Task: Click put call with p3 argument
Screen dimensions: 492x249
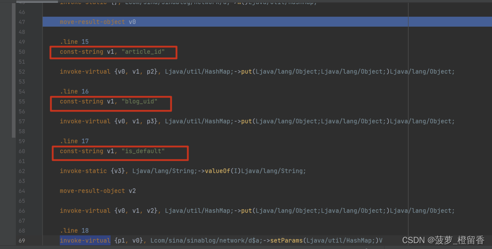Action: 257,122
